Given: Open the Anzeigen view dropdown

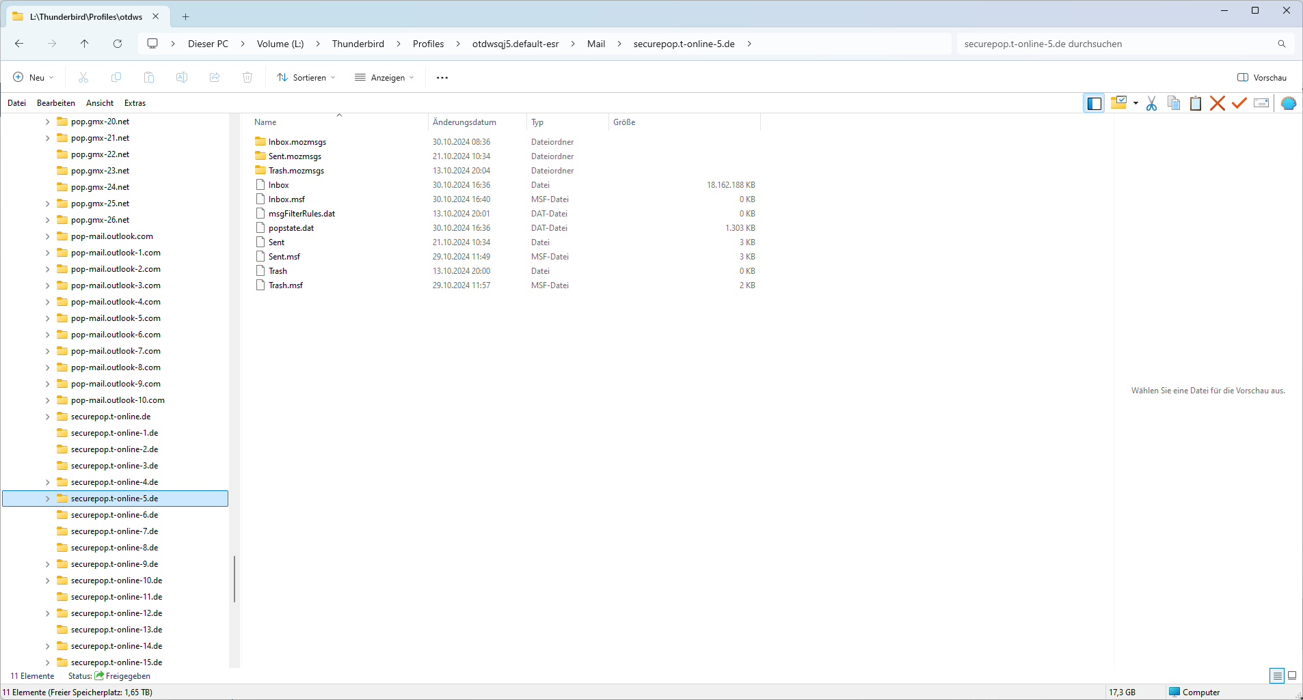Looking at the screenshot, I should coord(384,77).
